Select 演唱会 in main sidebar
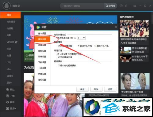 pos(10,76)
